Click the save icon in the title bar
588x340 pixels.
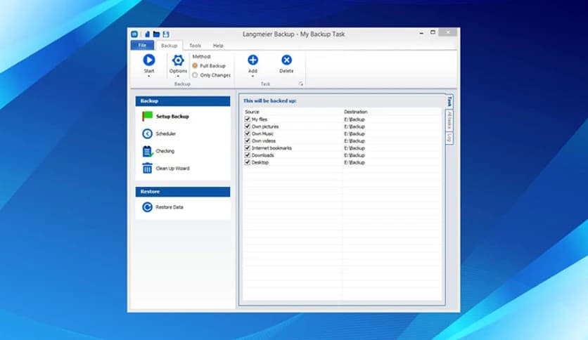pyautogui.click(x=166, y=34)
